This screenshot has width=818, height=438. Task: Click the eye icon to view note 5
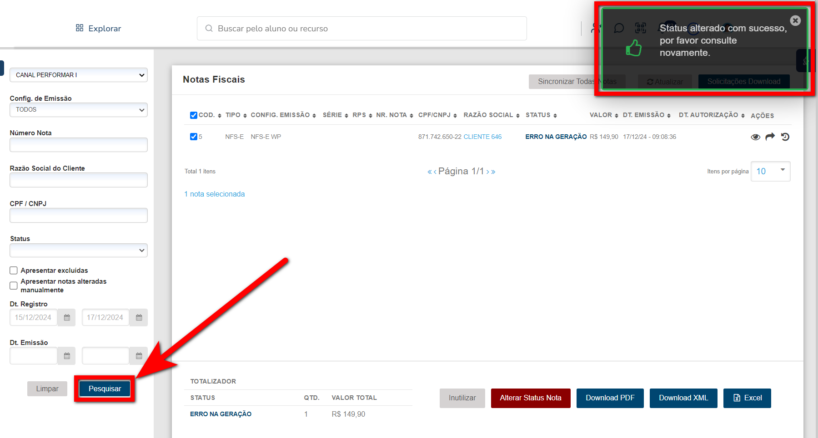pyautogui.click(x=755, y=137)
